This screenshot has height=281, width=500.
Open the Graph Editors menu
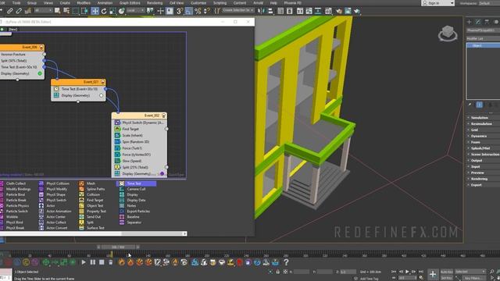click(130, 3)
